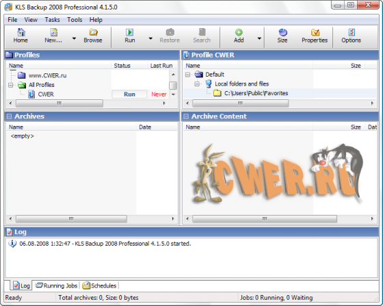Screen dimensions: 383x306
Task: Click the 'Total archives: 0' status bar text
Action: [98, 298]
